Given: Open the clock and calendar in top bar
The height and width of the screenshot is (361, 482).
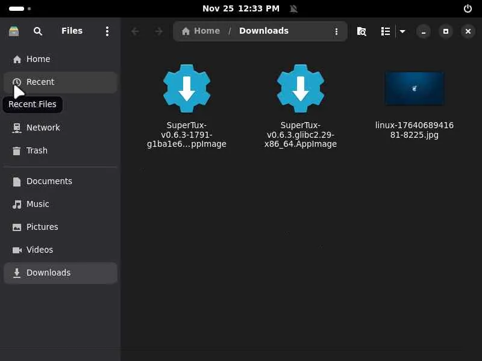Looking at the screenshot, I should coord(241,8).
